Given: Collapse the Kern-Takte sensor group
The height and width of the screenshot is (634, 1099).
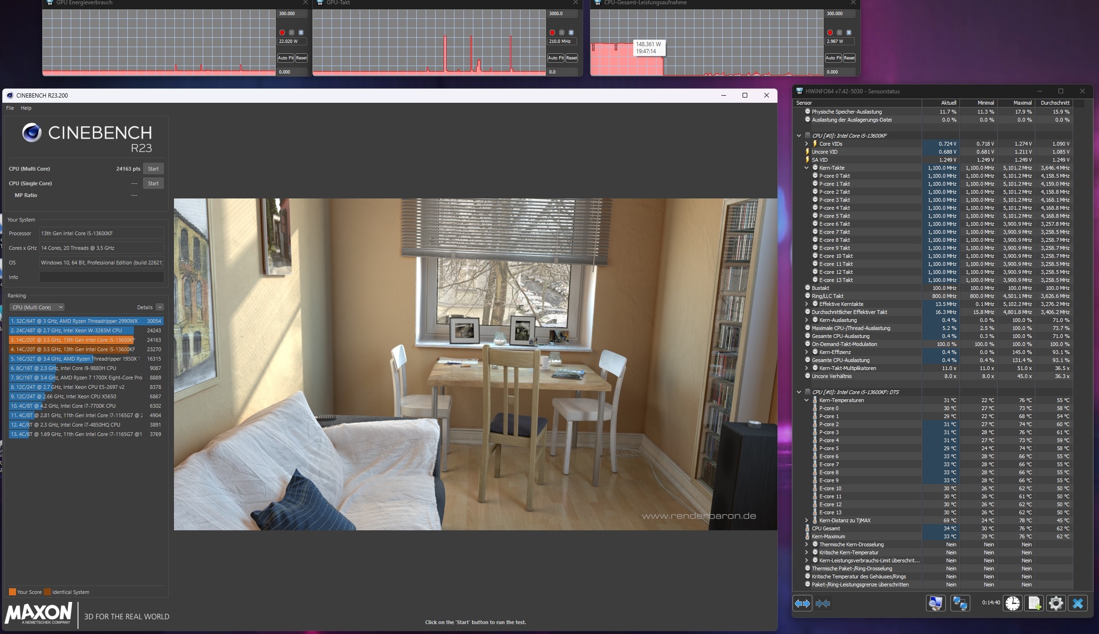Looking at the screenshot, I should [807, 168].
